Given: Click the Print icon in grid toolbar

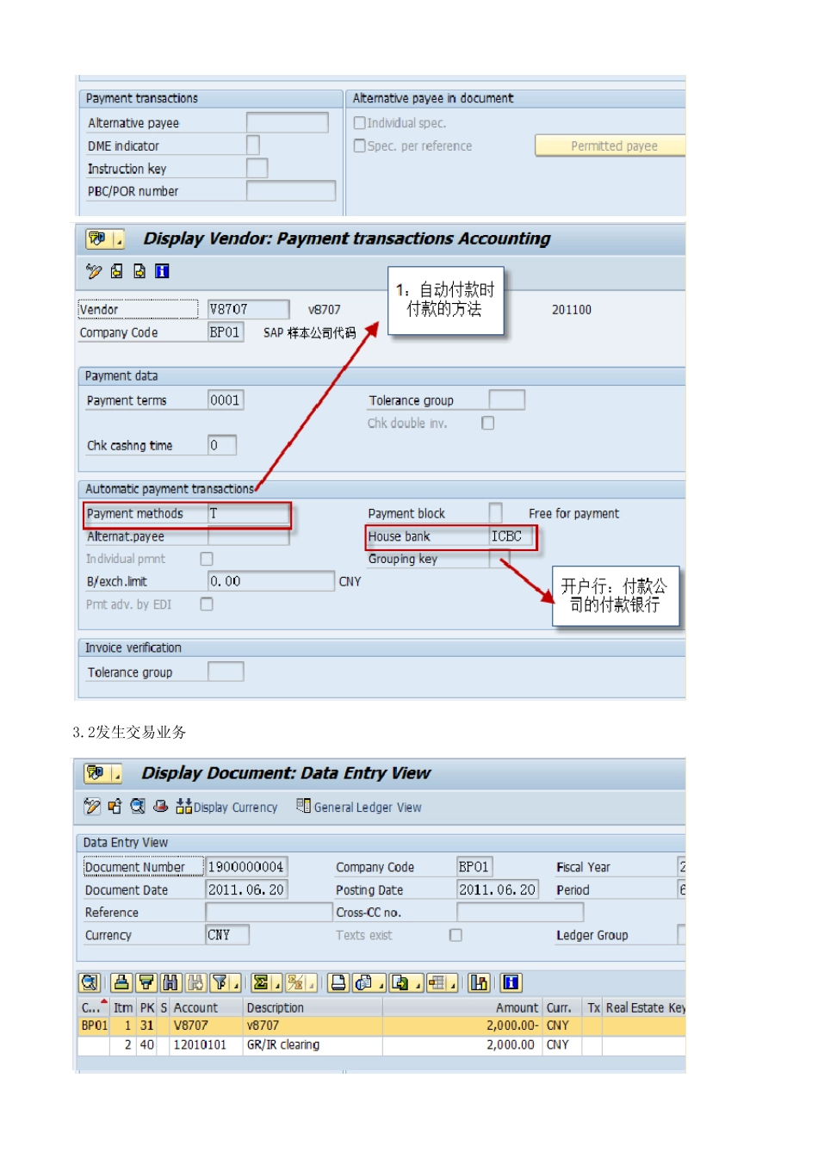Looking at the screenshot, I should coord(338,982).
